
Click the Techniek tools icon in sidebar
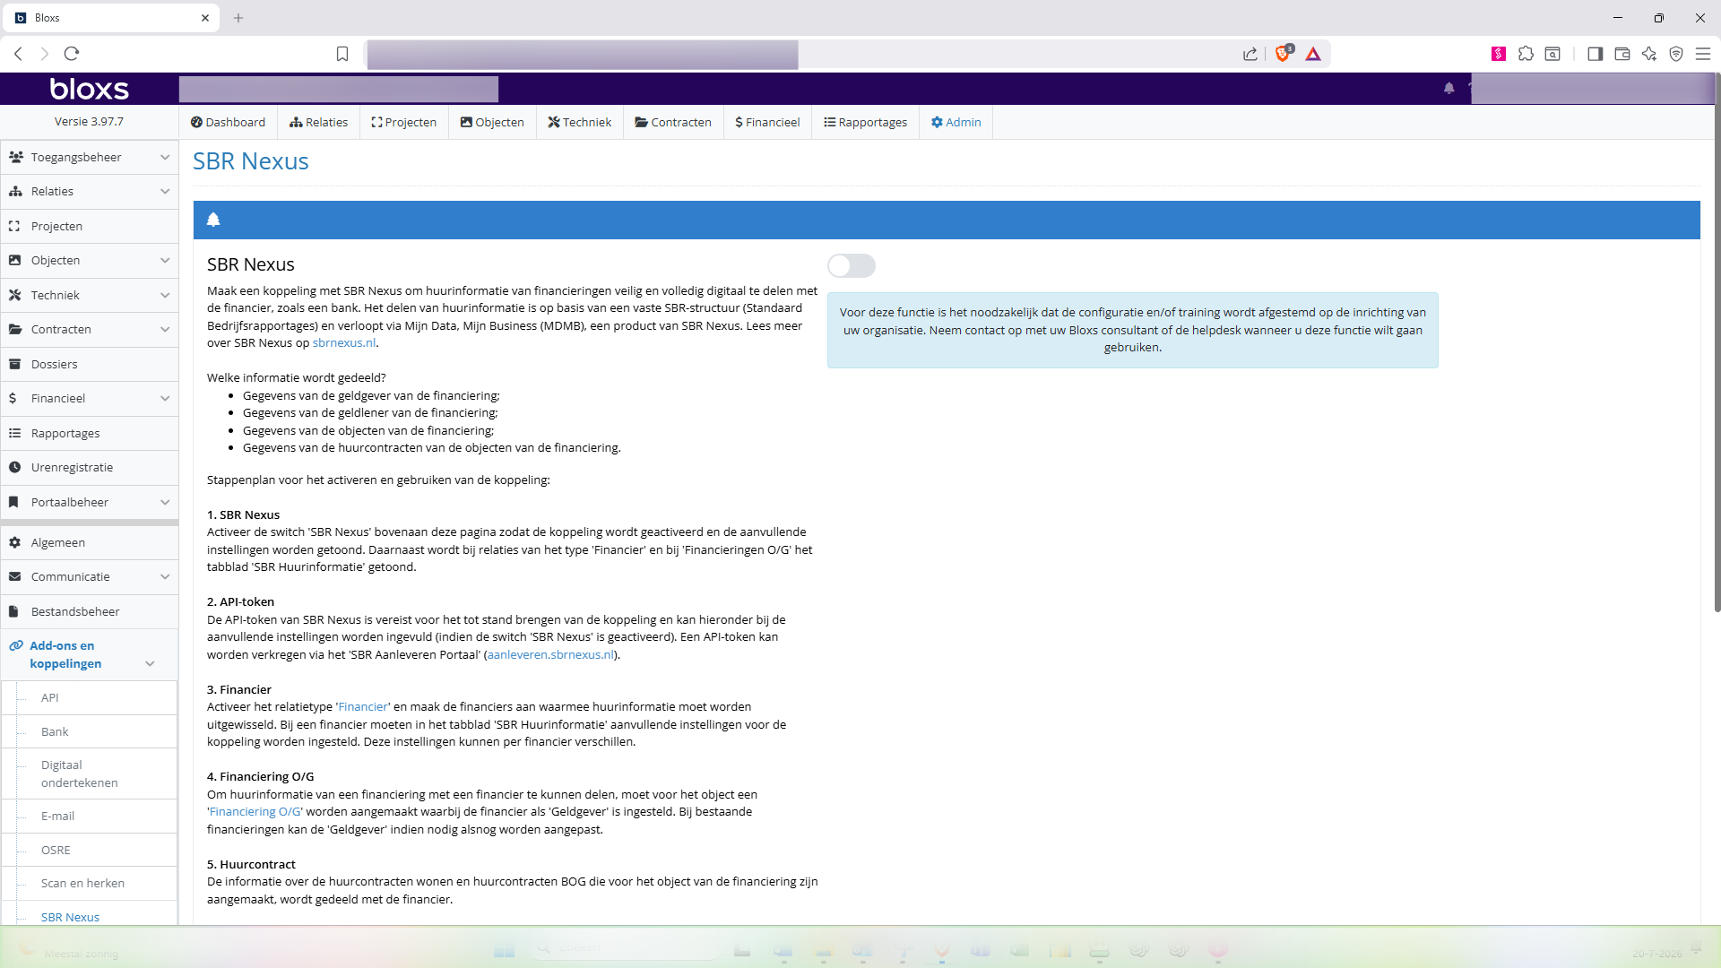[x=14, y=295]
